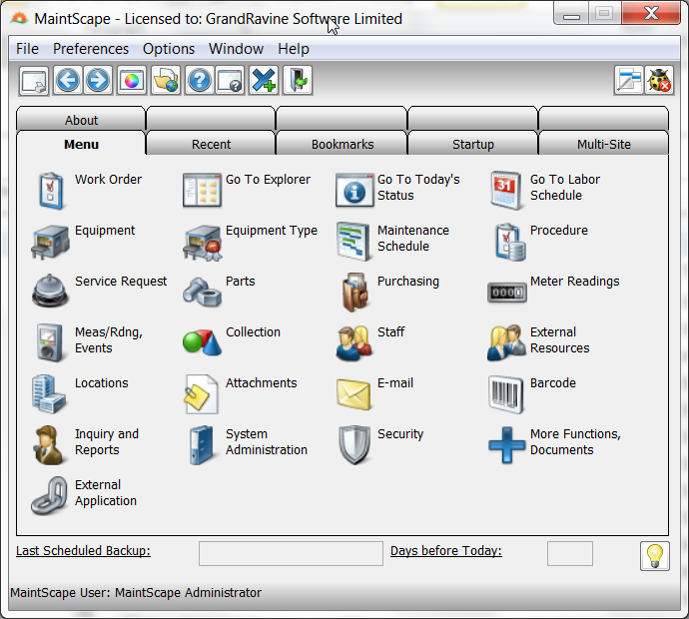This screenshot has height=619, width=689.
Task: Click the folder with globe toolbar icon
Action: pyautogui.click(x=166, y=81)
